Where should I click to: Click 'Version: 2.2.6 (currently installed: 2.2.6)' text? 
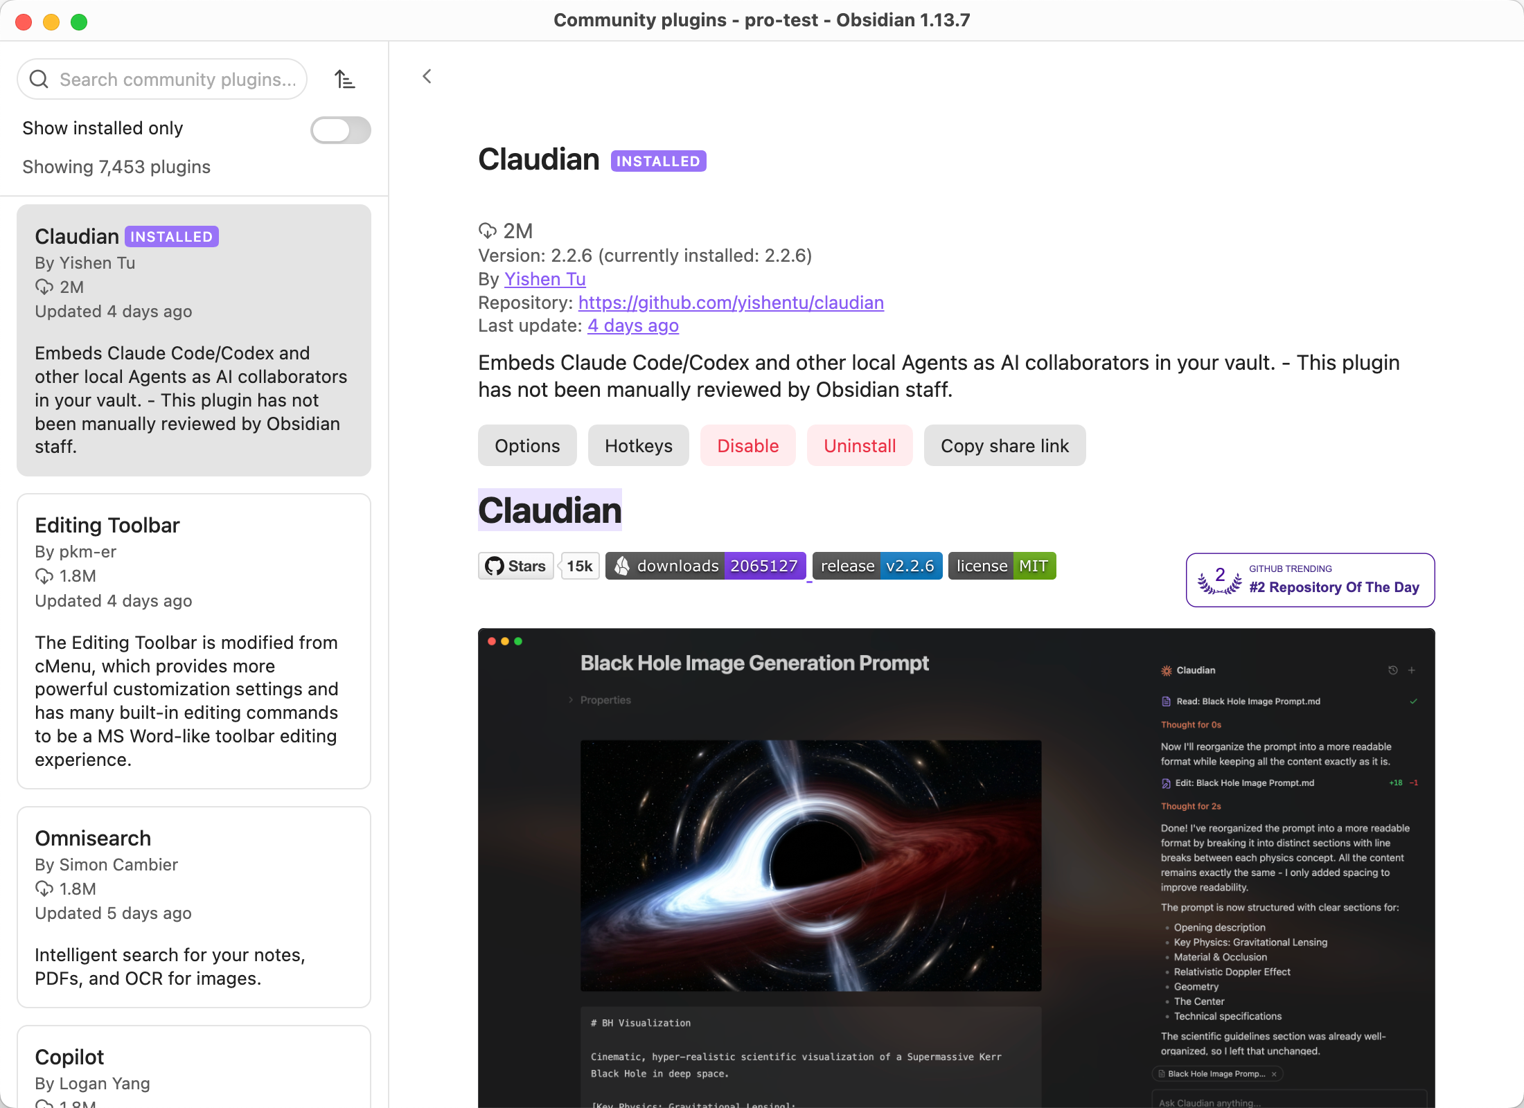click(645, 256)
